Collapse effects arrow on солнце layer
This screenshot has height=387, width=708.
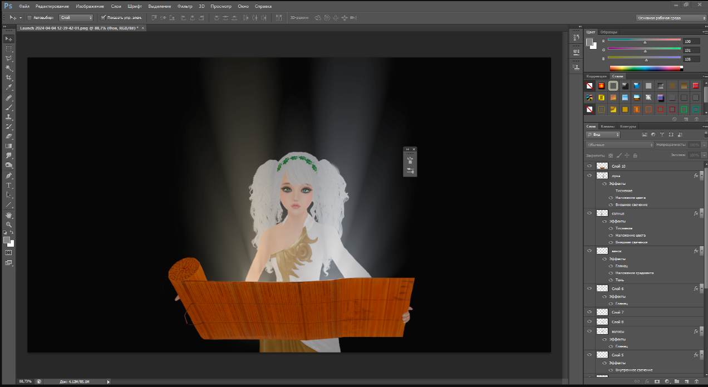[701, 213]
